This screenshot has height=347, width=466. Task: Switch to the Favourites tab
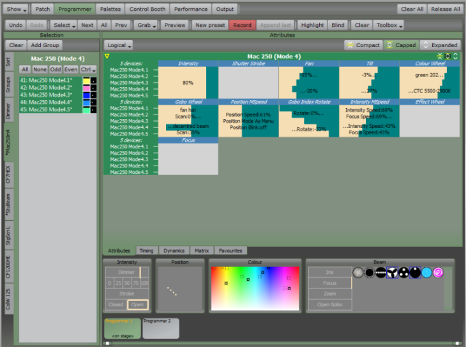point(230,251)
